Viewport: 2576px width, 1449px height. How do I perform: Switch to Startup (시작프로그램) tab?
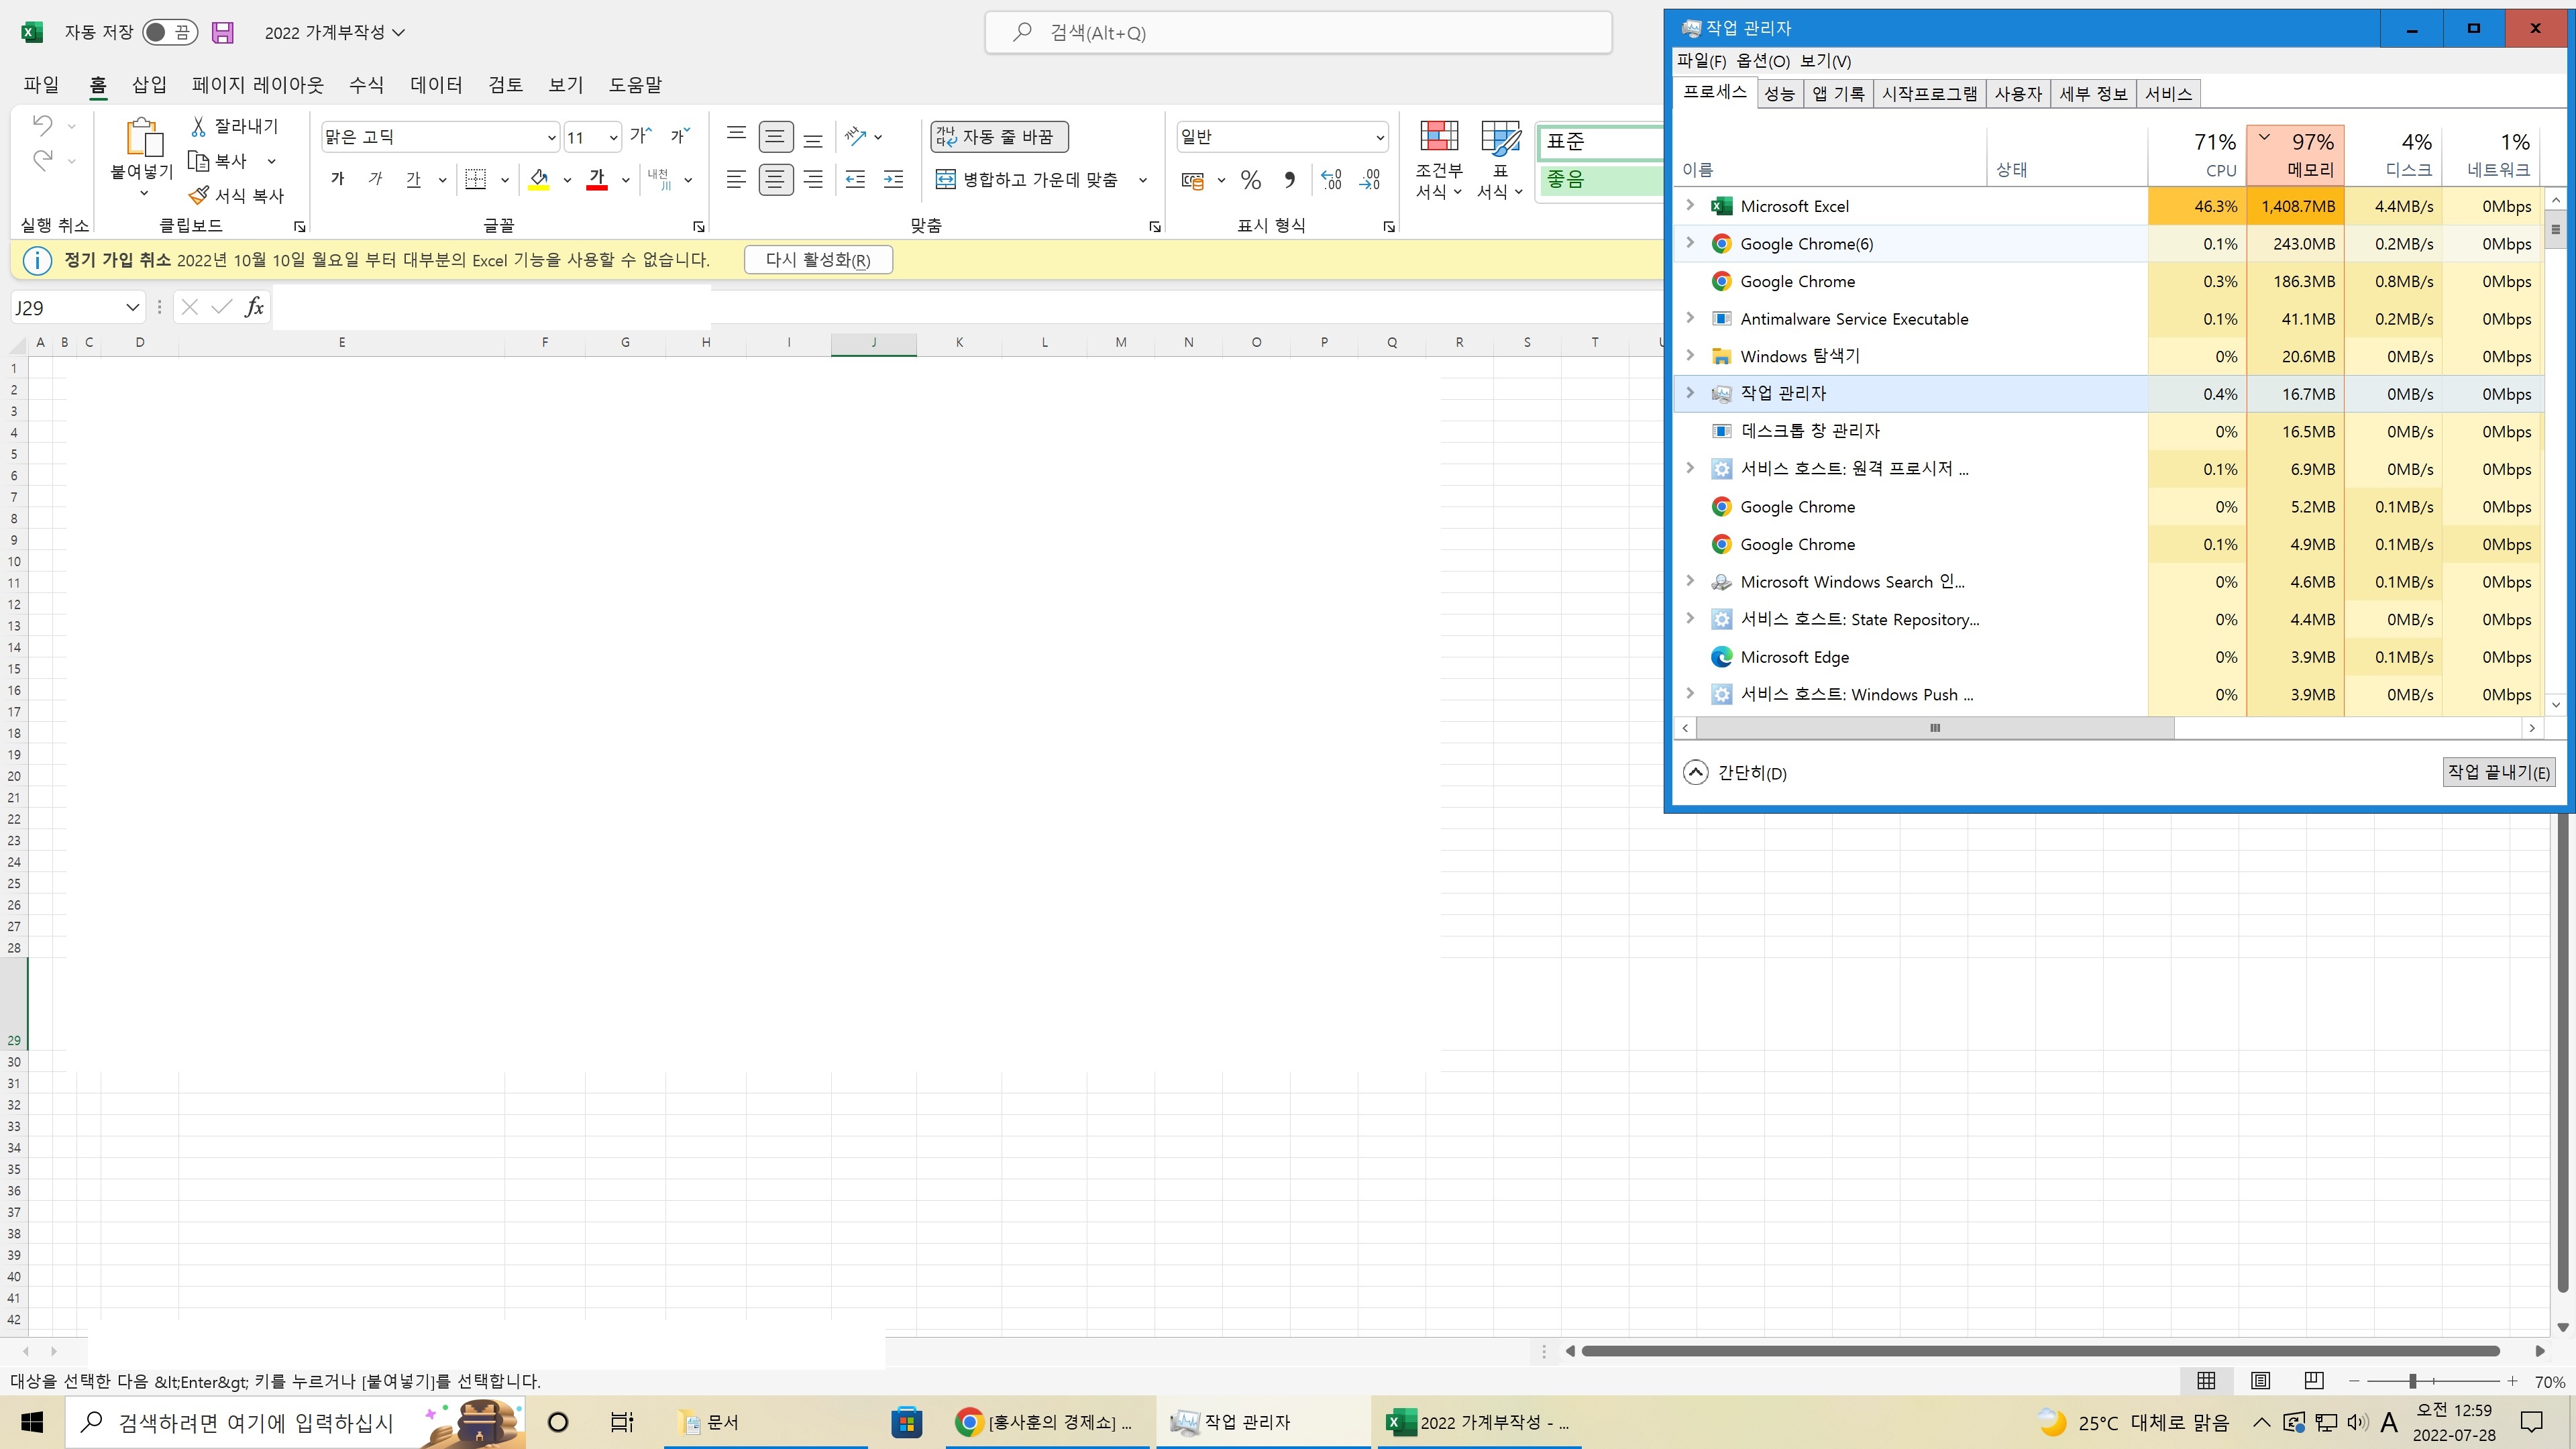click(1929, 94)
